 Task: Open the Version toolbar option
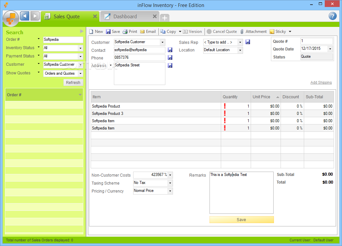tap(192, 32)
